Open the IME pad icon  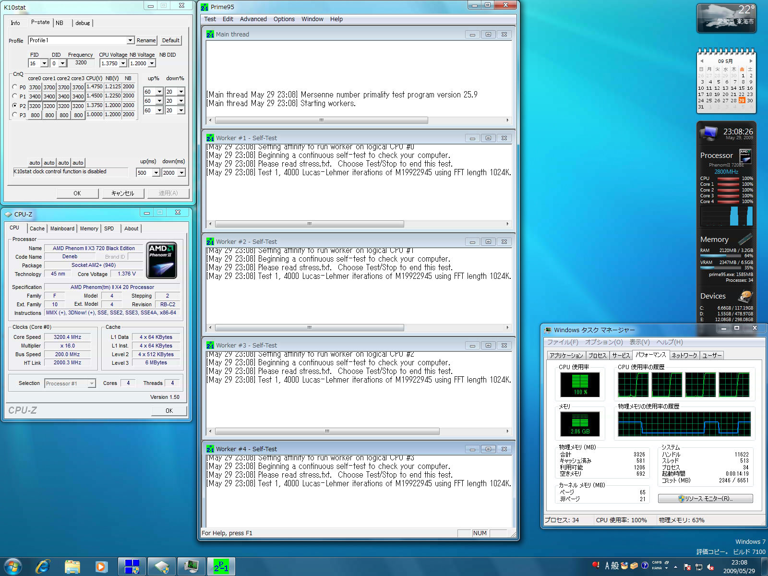pos(624,565)
